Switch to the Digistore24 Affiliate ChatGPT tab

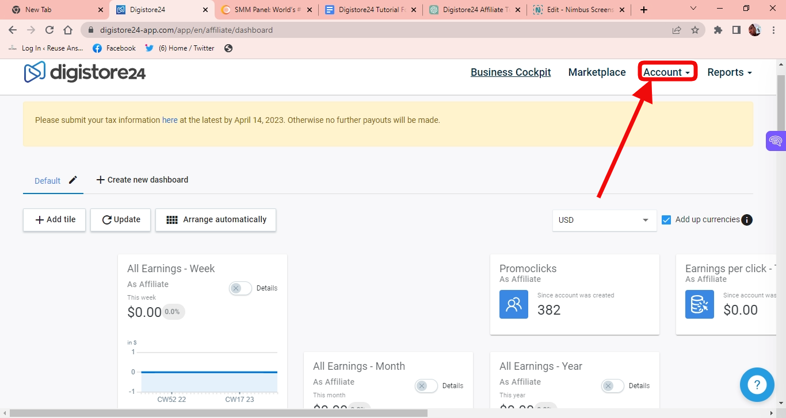point(475,10)
